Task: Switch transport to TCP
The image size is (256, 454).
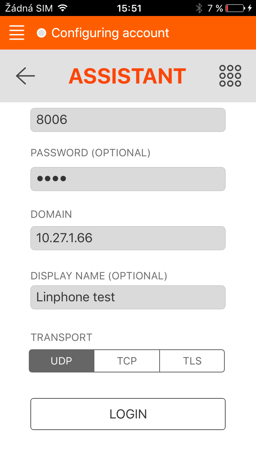Action: pyautogui.click(x=127, y=361)
